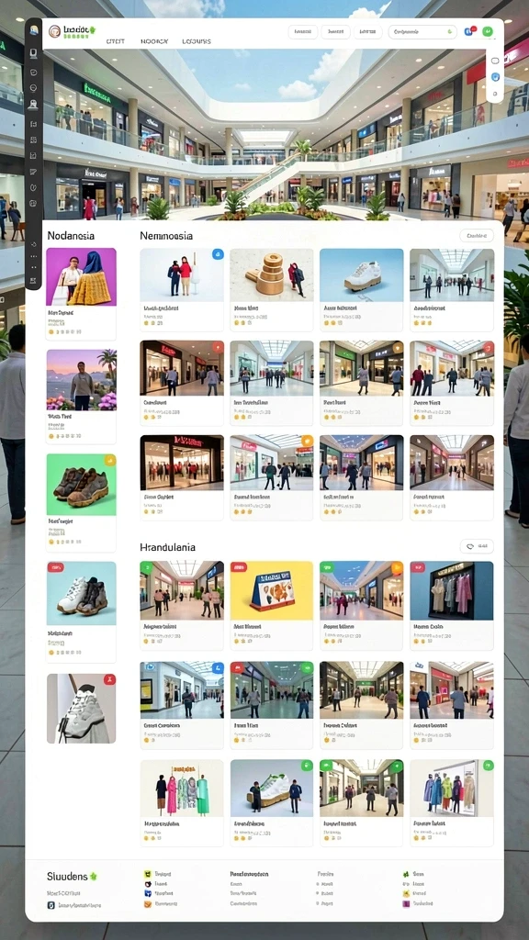
Task: Click the red badge on gray sneaker card
Action: 110,679
